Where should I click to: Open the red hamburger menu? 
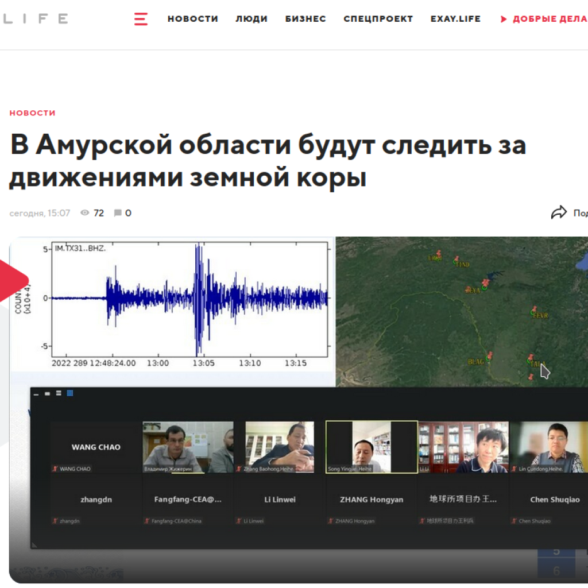(x=141, y=19)
